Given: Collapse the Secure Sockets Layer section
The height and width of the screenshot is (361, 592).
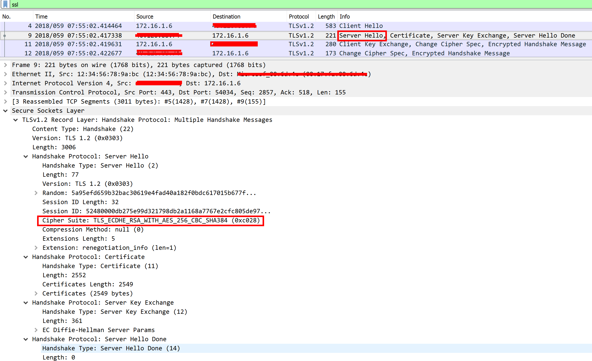Looking at the screenshot, I should pos(5,111).
